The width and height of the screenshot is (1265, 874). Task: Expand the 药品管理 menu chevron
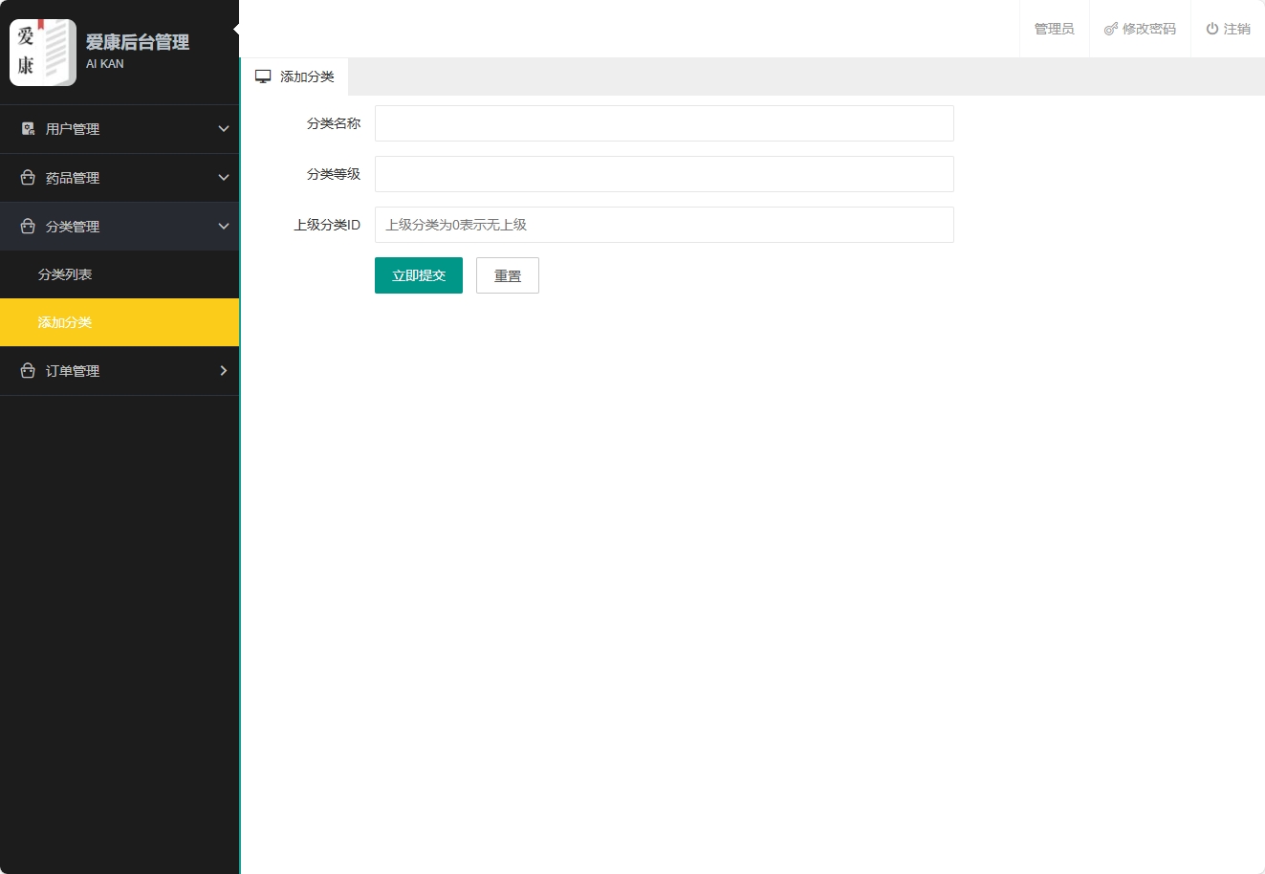224,177
